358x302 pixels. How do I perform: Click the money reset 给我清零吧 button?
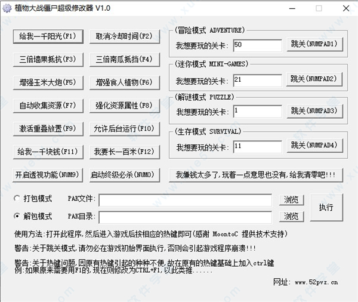click(256, 175)
